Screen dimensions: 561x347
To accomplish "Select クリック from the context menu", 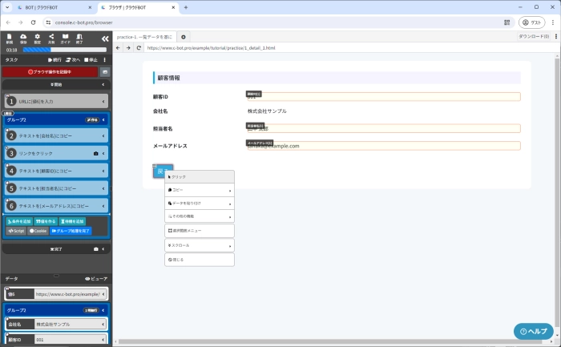I will [200, 176].
